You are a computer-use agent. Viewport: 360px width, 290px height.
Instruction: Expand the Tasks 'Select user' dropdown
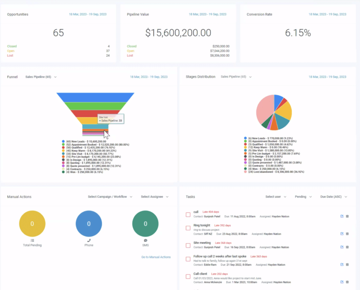tap(276, 197)
